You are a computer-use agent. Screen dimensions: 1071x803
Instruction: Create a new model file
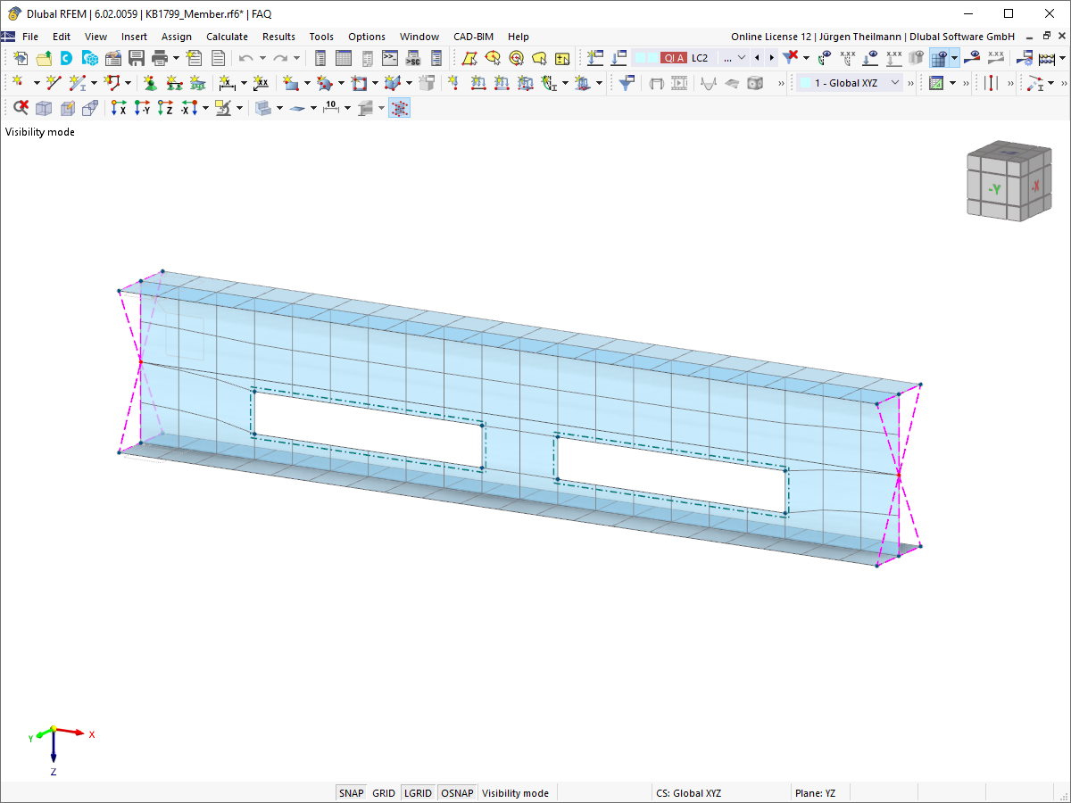tap(21, 58)
